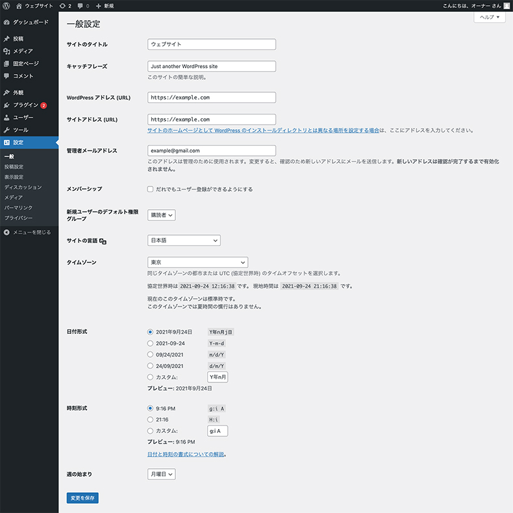Go to ディスカッション settings submenu
The height and width of the screenshot is (513, 513).
[23, 187]
